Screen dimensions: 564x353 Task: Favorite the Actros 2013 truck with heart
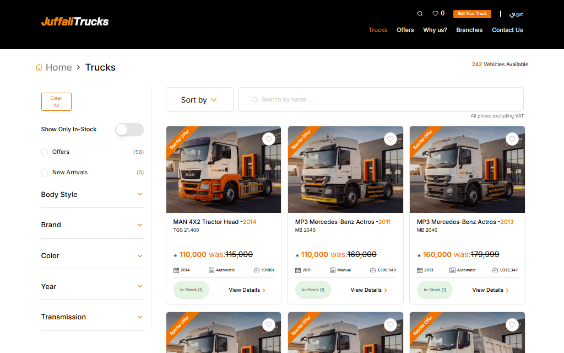tap(512, 139)
